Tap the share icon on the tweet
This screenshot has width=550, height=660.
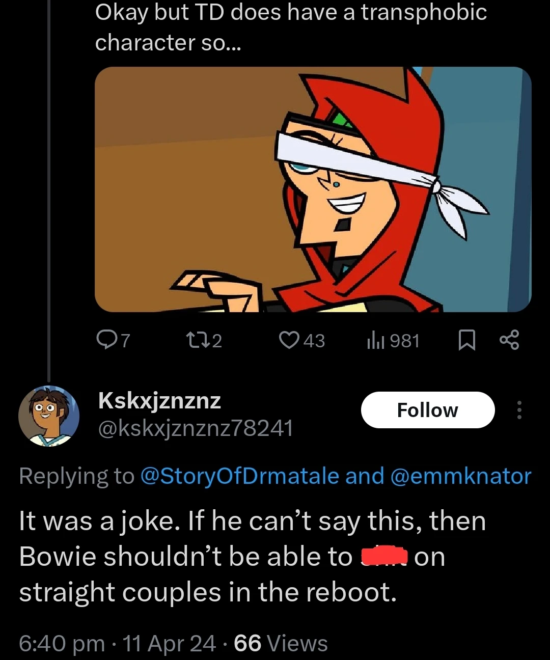click(x=509, y=340)
